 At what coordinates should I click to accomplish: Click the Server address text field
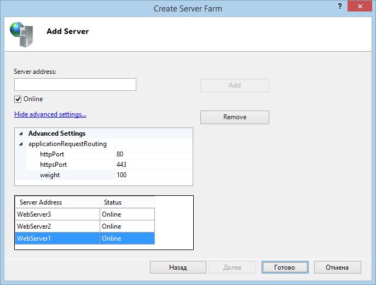tap(75, 84)
